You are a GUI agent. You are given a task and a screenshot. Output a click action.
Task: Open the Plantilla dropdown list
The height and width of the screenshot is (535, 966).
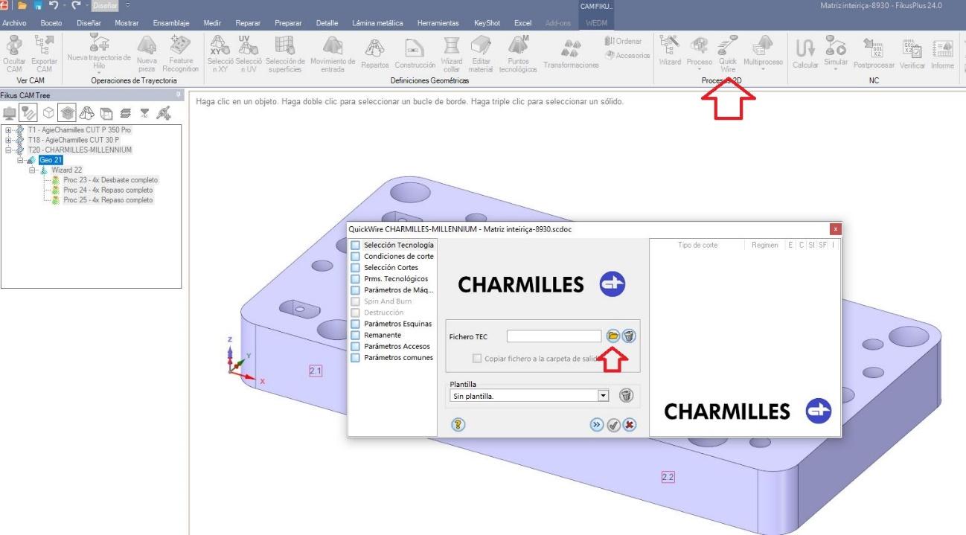point(604,396)
